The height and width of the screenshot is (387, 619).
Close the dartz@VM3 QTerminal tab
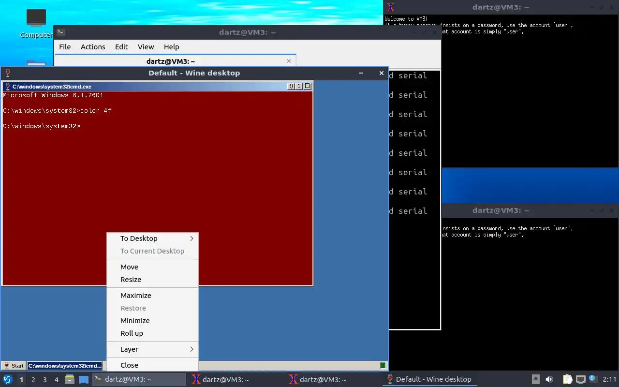(289, 61)
